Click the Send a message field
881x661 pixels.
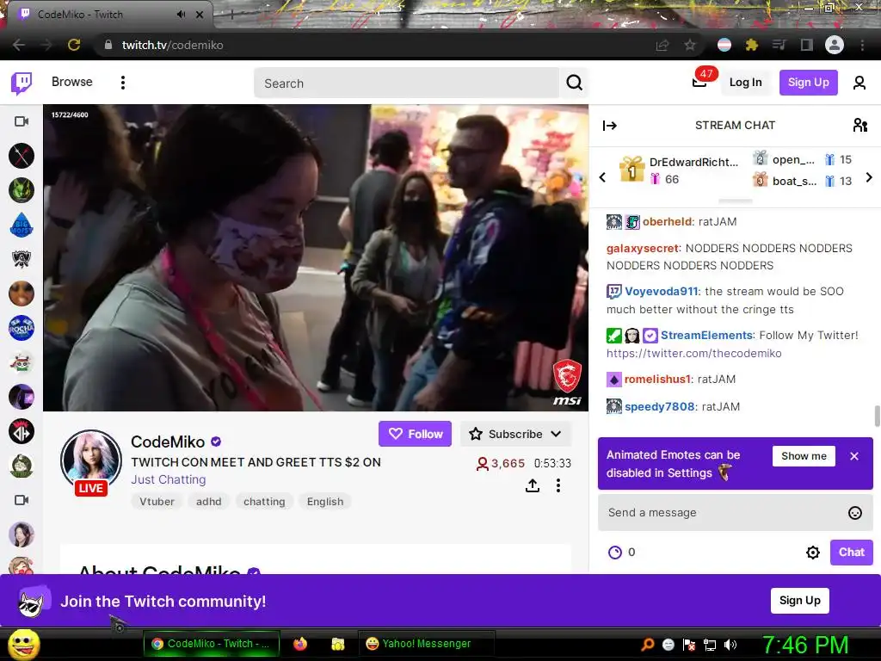(735, 513)
